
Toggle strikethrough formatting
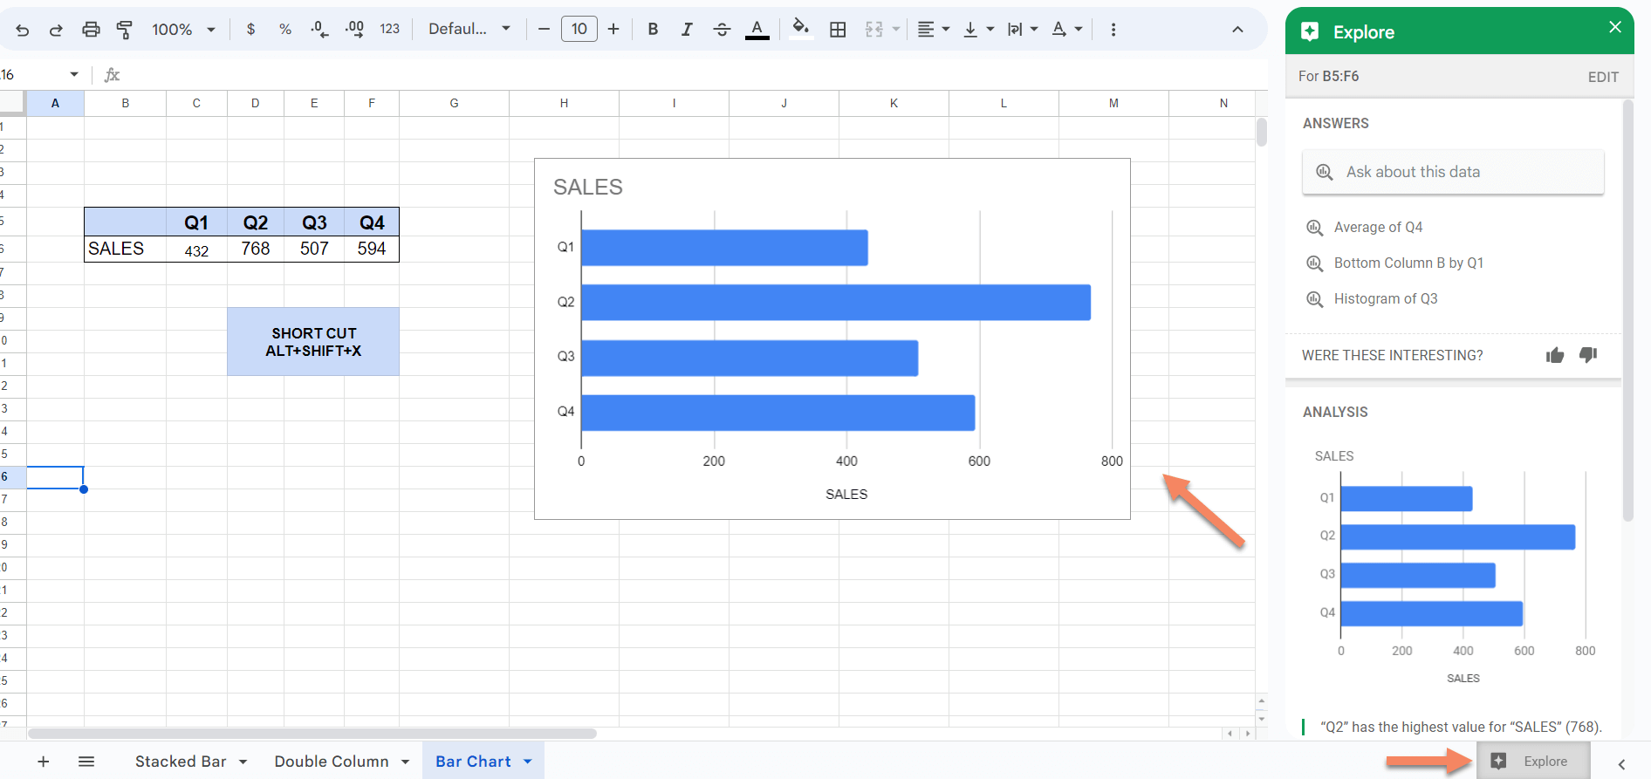(722, 30)
